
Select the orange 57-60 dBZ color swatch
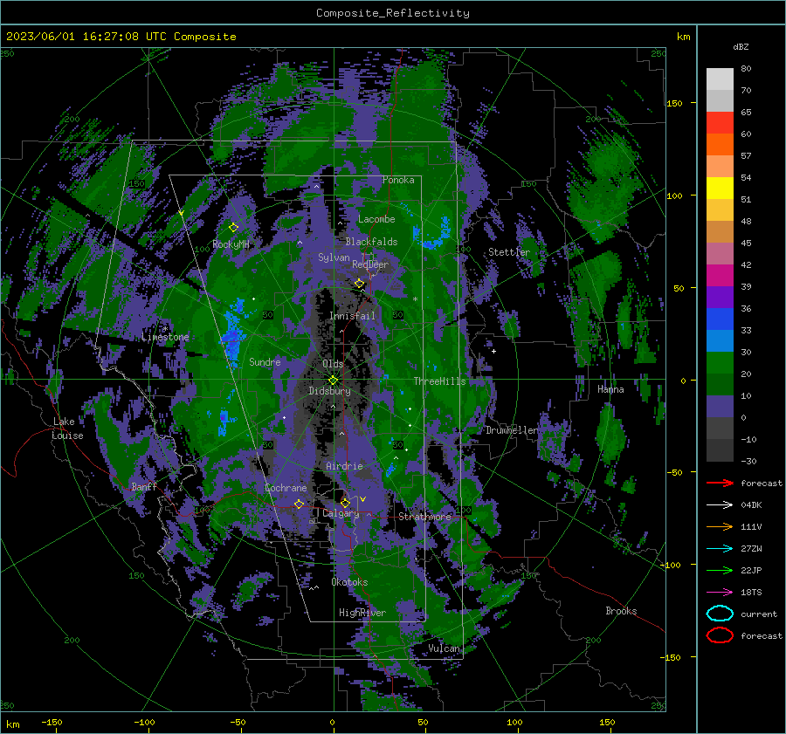tap(720, 145)
